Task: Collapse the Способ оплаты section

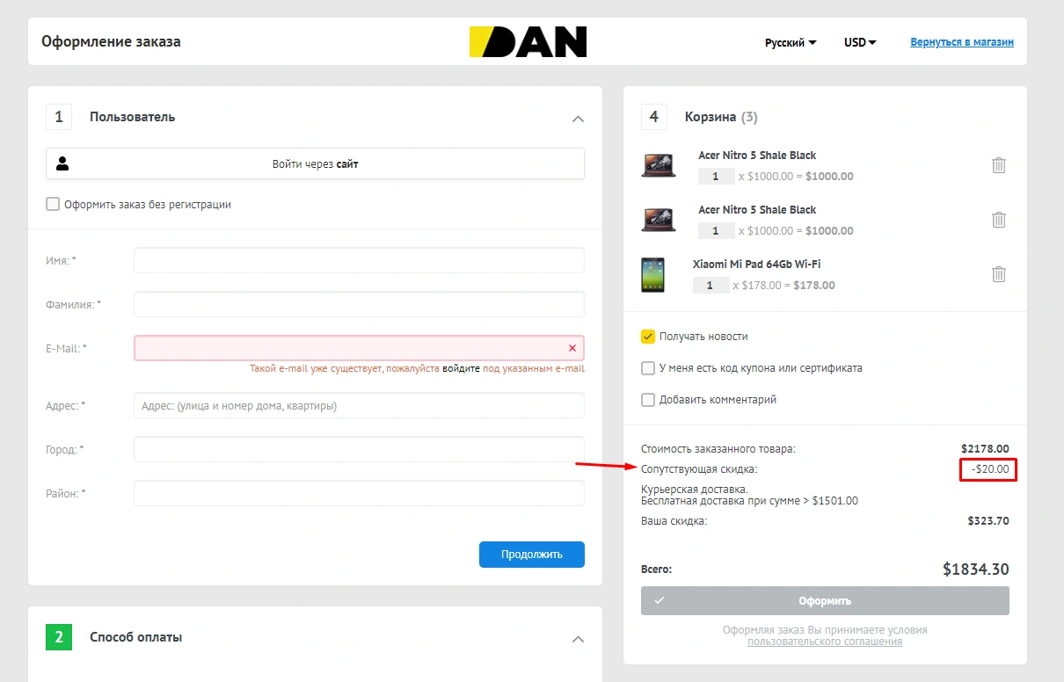Action: tap(578, 639)
